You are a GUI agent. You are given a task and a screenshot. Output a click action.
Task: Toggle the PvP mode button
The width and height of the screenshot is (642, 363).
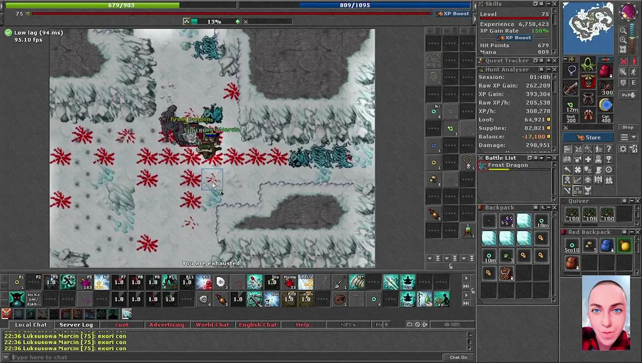point(628,95)
